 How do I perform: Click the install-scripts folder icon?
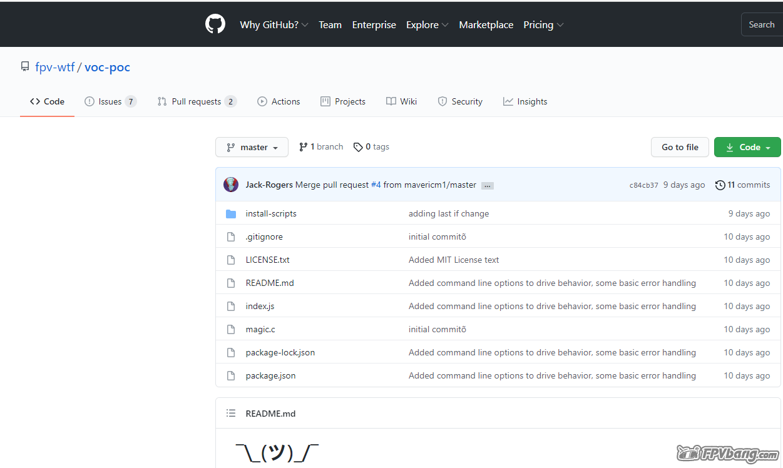click(x=231, y=214)
